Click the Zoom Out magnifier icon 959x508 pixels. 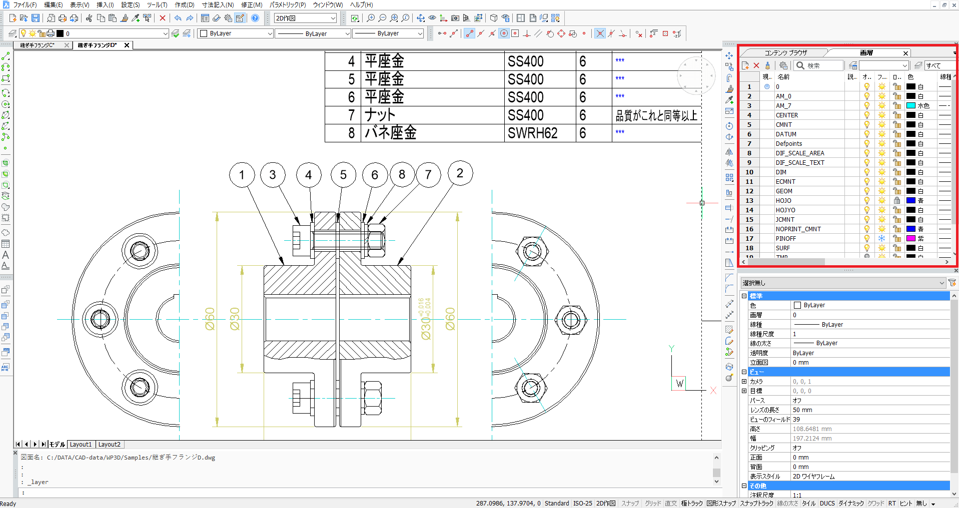coord(382,18)
